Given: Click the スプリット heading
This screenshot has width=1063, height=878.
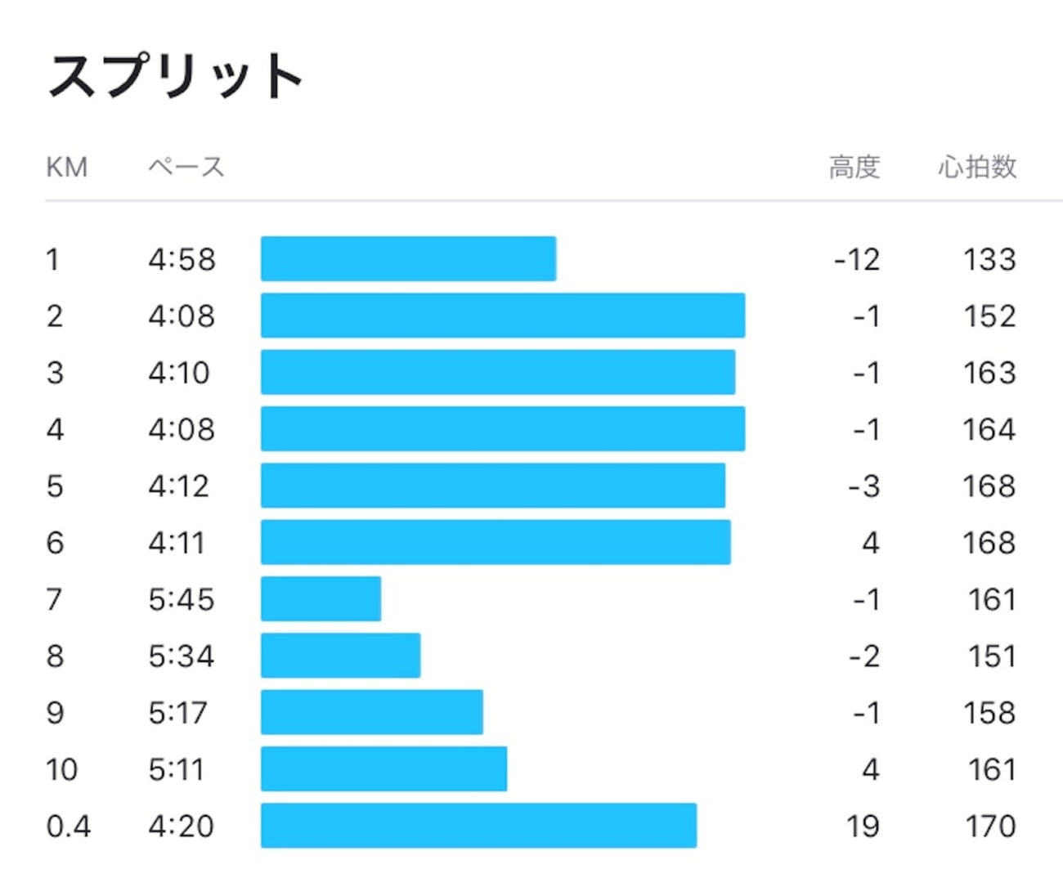Looking at the screenshot, I should coord(176,76).
